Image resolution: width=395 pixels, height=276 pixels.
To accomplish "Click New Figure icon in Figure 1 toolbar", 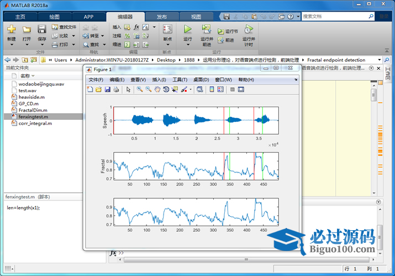I will (90, 89).
